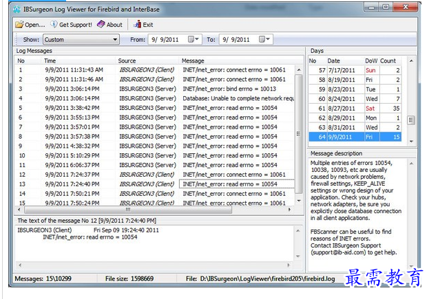Select the Database: Unable to complete network row
429x299 pixels.
(x=155, y=98)
